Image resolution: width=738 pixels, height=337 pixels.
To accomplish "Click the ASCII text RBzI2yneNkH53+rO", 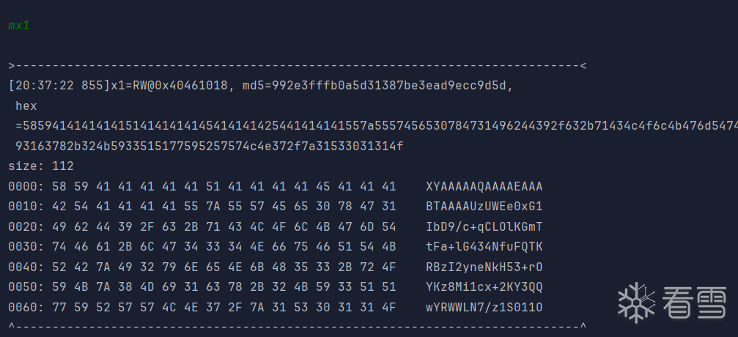I will point(484,267).
